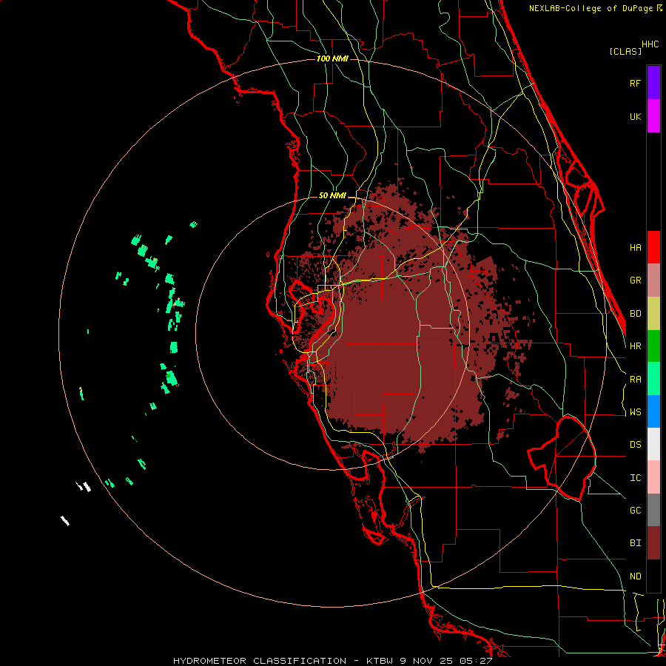
Task: Click the "RA" legend label
Action: point(635,380)
